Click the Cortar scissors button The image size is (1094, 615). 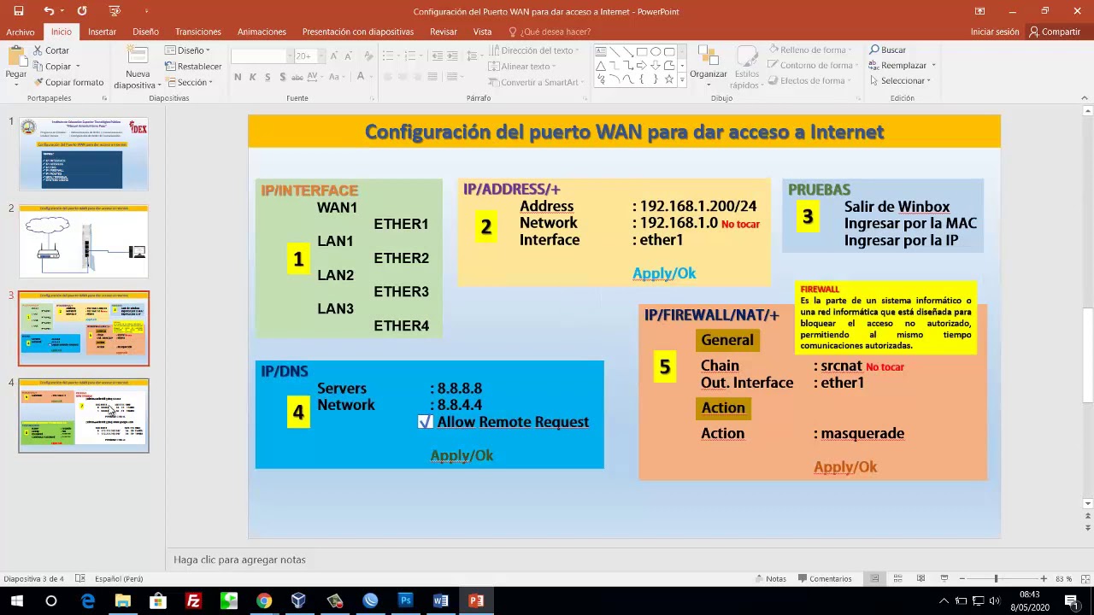pos(51,50)
